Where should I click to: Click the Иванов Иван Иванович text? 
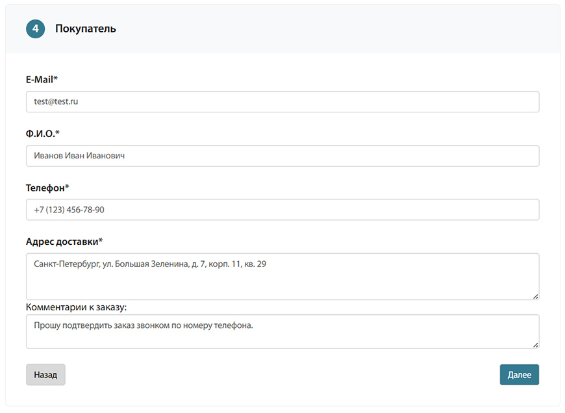point(79,156)
